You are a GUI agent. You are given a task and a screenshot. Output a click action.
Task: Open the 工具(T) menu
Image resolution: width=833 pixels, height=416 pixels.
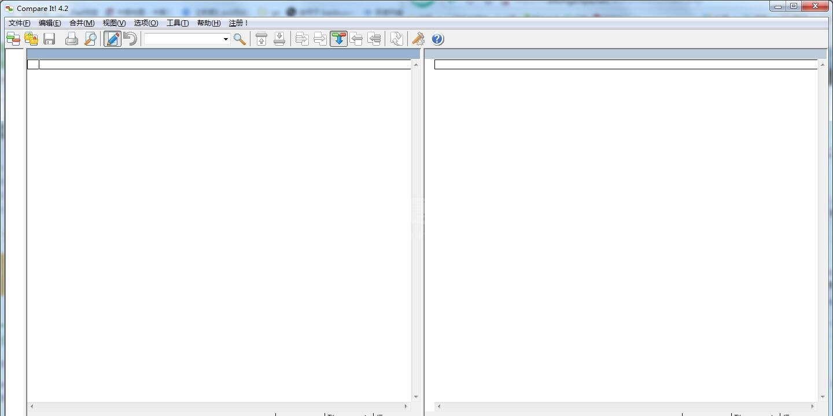point(178,23)
